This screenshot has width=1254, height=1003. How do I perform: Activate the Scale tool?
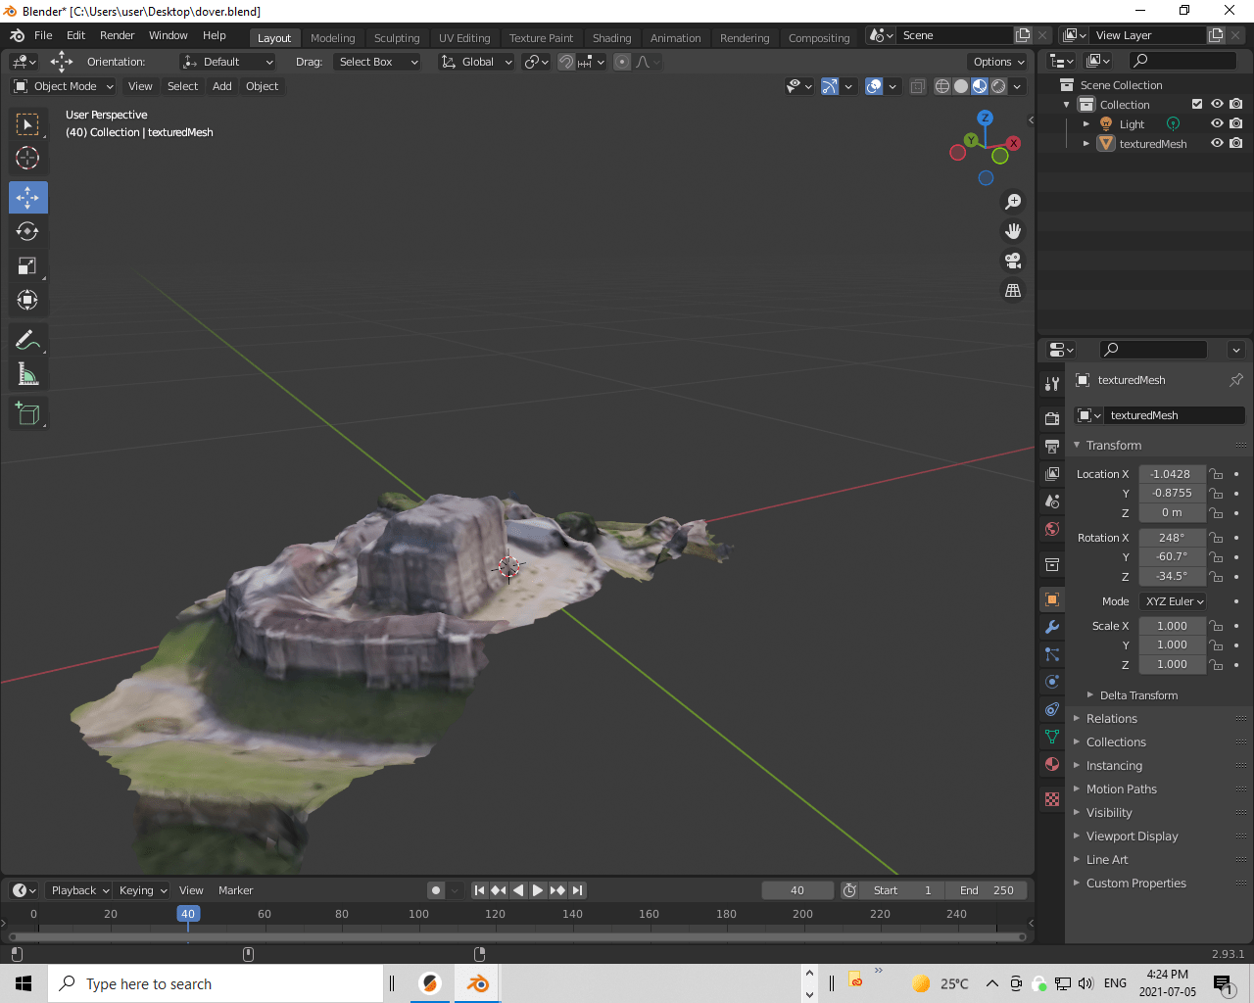tap(27, 265)
